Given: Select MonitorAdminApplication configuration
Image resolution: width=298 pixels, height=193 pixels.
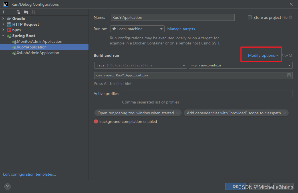Looking at the screenshot, I should point(39,41).
